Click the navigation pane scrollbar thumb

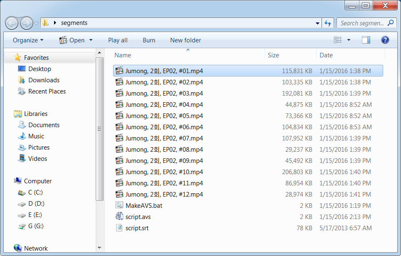(x=99, y=129)
